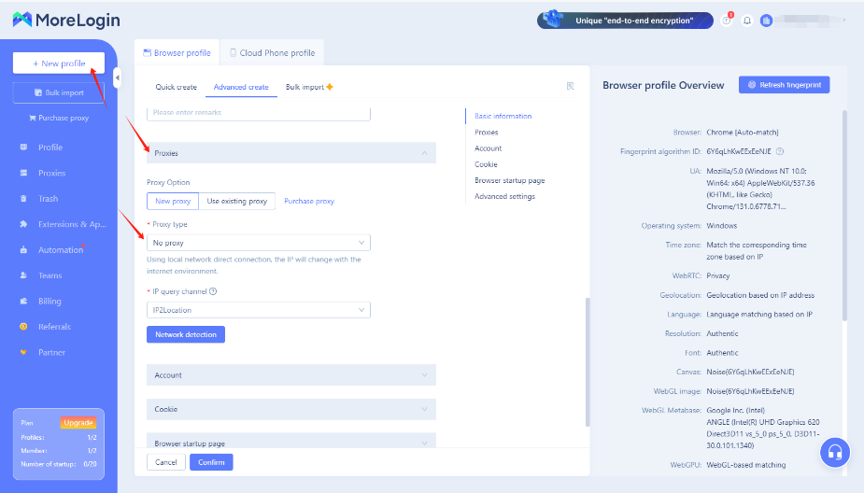Select the Advanced create tab
This screenshot has width=864, height=493.
[x=241, y=87]
